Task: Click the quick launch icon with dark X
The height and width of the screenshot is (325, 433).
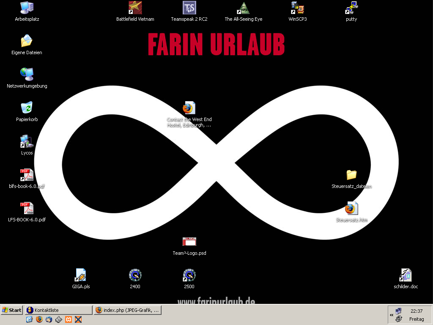Action: tap(78, 320)
